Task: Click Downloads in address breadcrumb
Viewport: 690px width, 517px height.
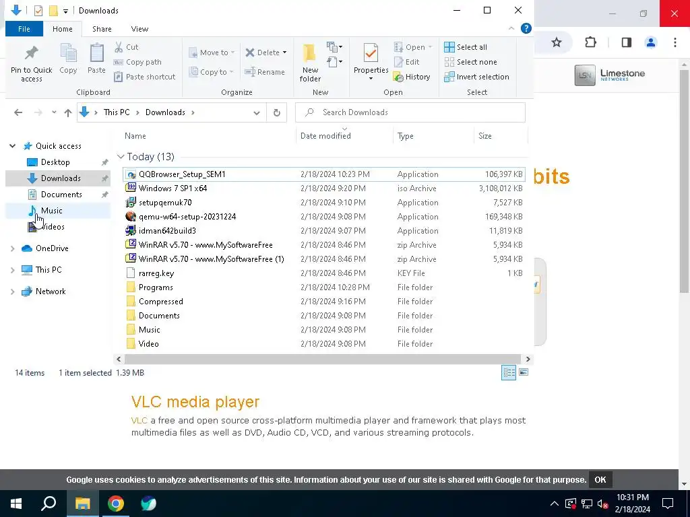Action: pyautogui.click(x=165, y=112)
